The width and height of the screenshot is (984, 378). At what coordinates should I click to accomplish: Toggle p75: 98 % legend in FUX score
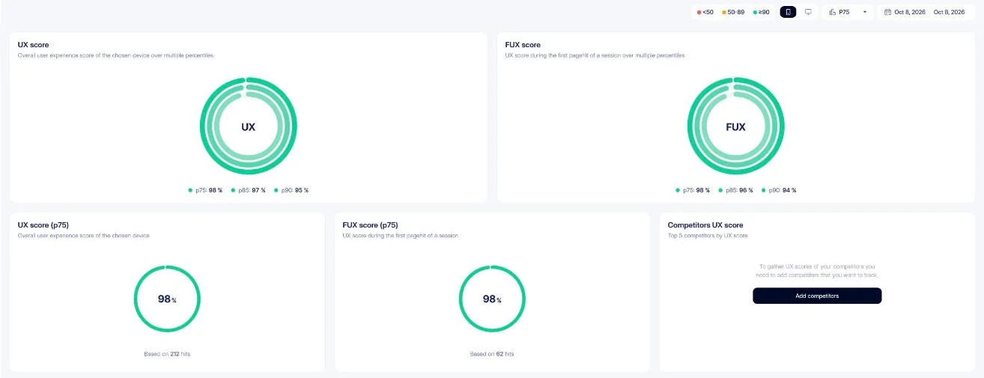[x=693, y=190]
